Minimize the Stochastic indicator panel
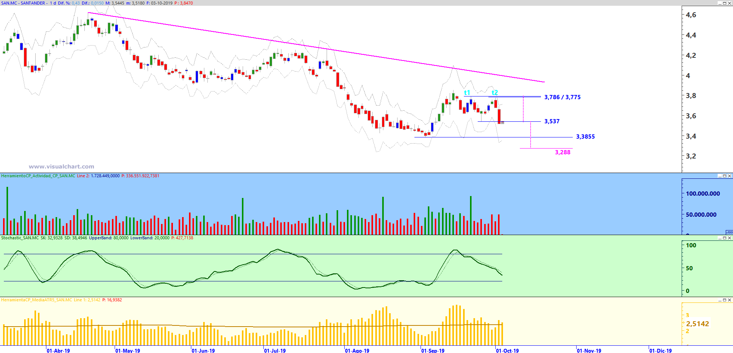Image resolution: width=733 pixels, height=353 pixels. coord(720,238)
